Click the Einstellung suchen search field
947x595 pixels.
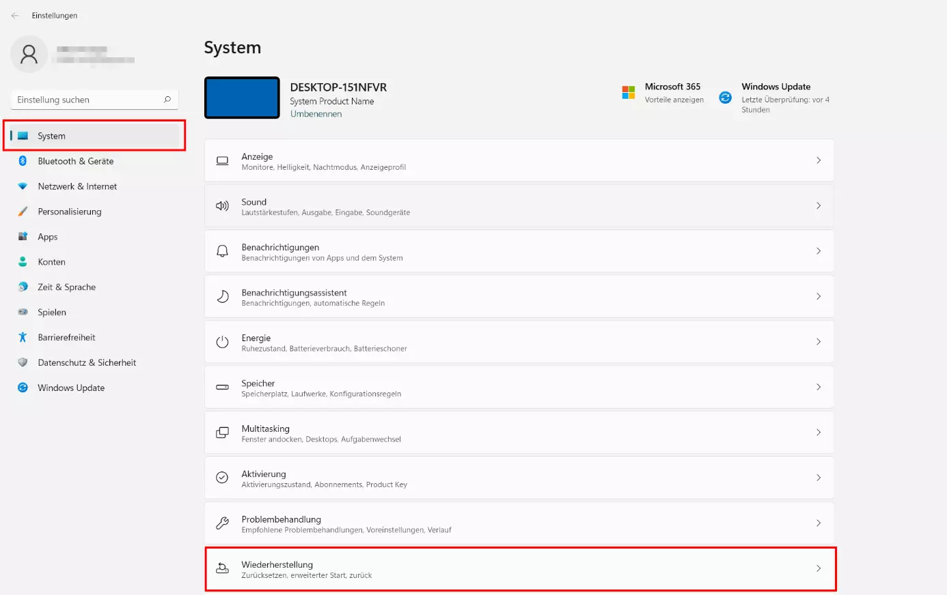(x=95, y=100)
